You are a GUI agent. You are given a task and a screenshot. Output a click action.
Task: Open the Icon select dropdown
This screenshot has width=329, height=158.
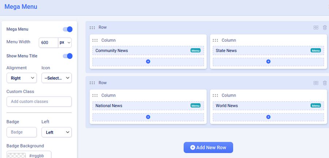[x=56, y=78]
